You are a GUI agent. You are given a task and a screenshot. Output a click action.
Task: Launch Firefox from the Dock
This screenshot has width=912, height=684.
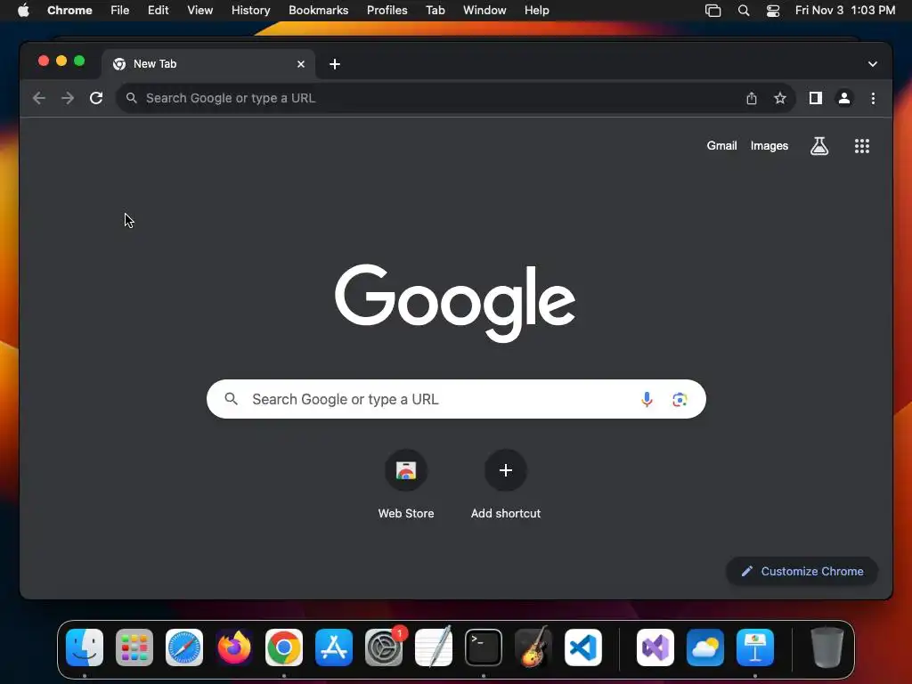[x=234, y=647]
